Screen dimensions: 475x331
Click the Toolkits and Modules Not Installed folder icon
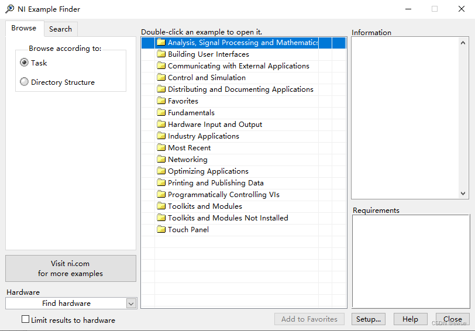161,218
